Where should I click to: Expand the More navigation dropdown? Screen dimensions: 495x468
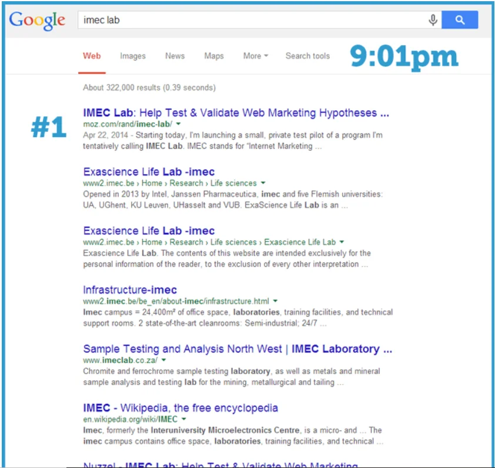pos(255,56)
